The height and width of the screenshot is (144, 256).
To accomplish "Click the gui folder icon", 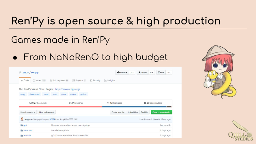I will tap(21, 125).
